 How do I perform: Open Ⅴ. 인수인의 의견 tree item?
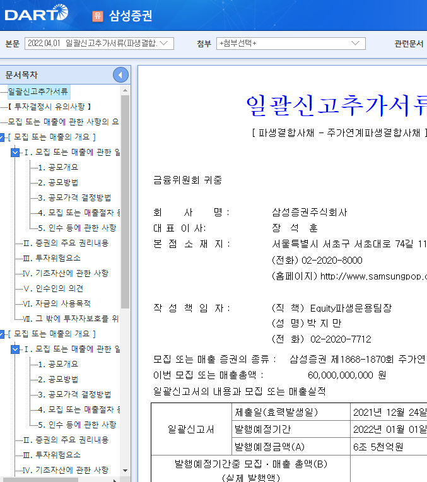53,288
